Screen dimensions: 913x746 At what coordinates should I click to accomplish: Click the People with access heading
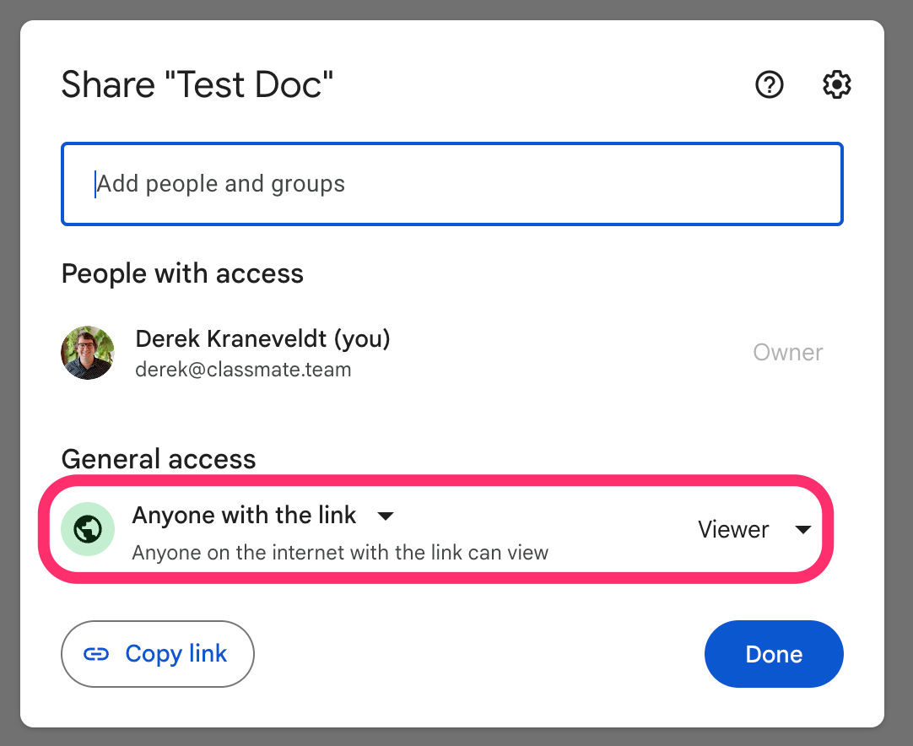pyautogui.click(x=182, y=273)
